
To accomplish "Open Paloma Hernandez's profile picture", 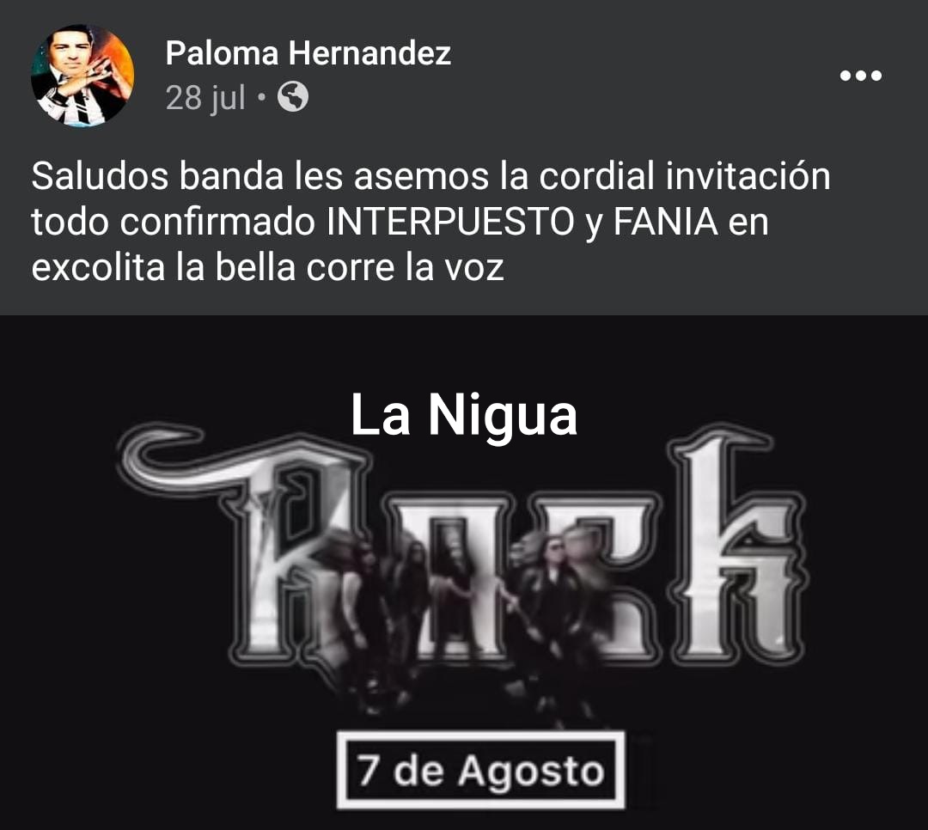I will tap(82, 76).
